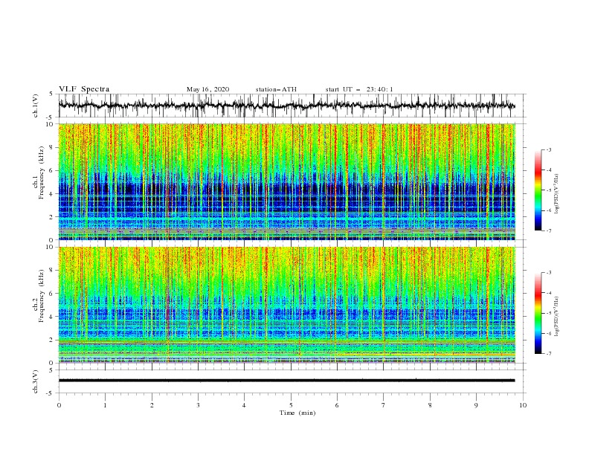
Task: Select the "ch.2 Frequency (kHz)" axis label
Action: [38, 296]
